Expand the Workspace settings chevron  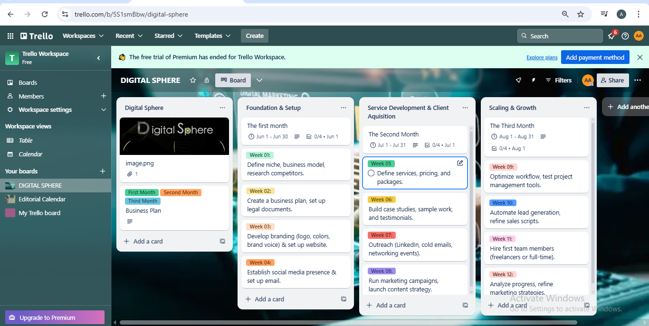click(104, 110)
